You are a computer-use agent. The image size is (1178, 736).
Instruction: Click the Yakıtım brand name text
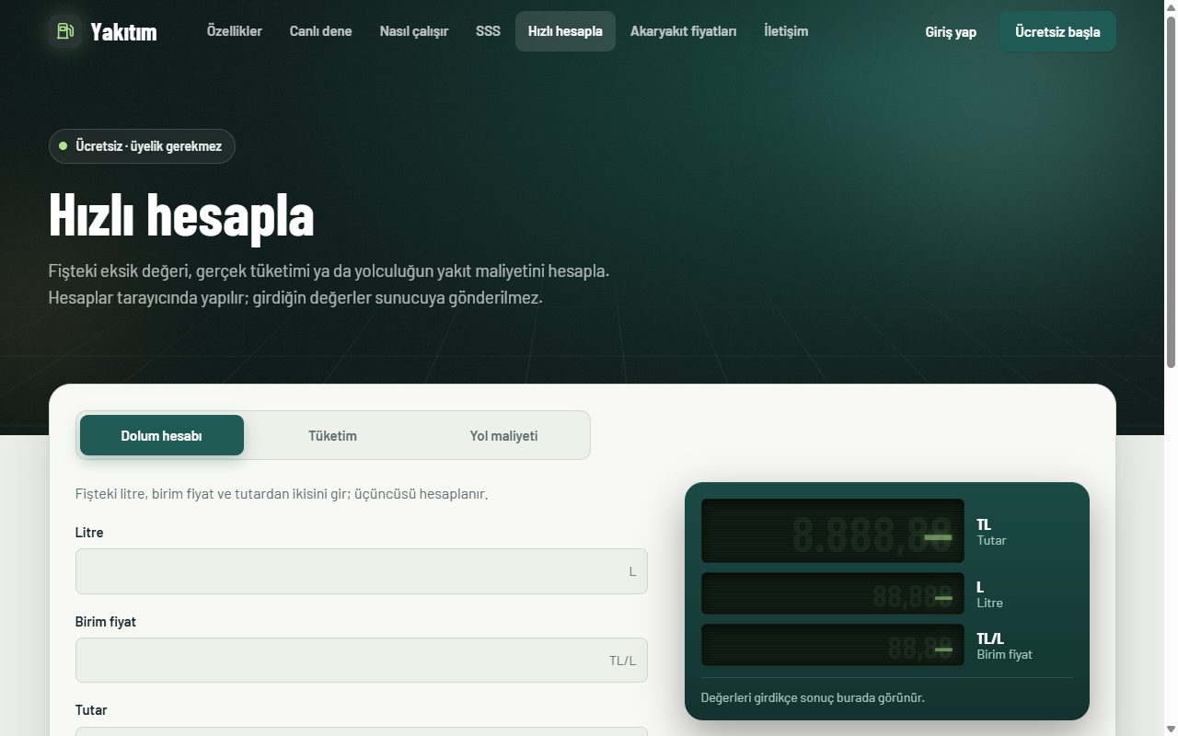coord(123,32)
